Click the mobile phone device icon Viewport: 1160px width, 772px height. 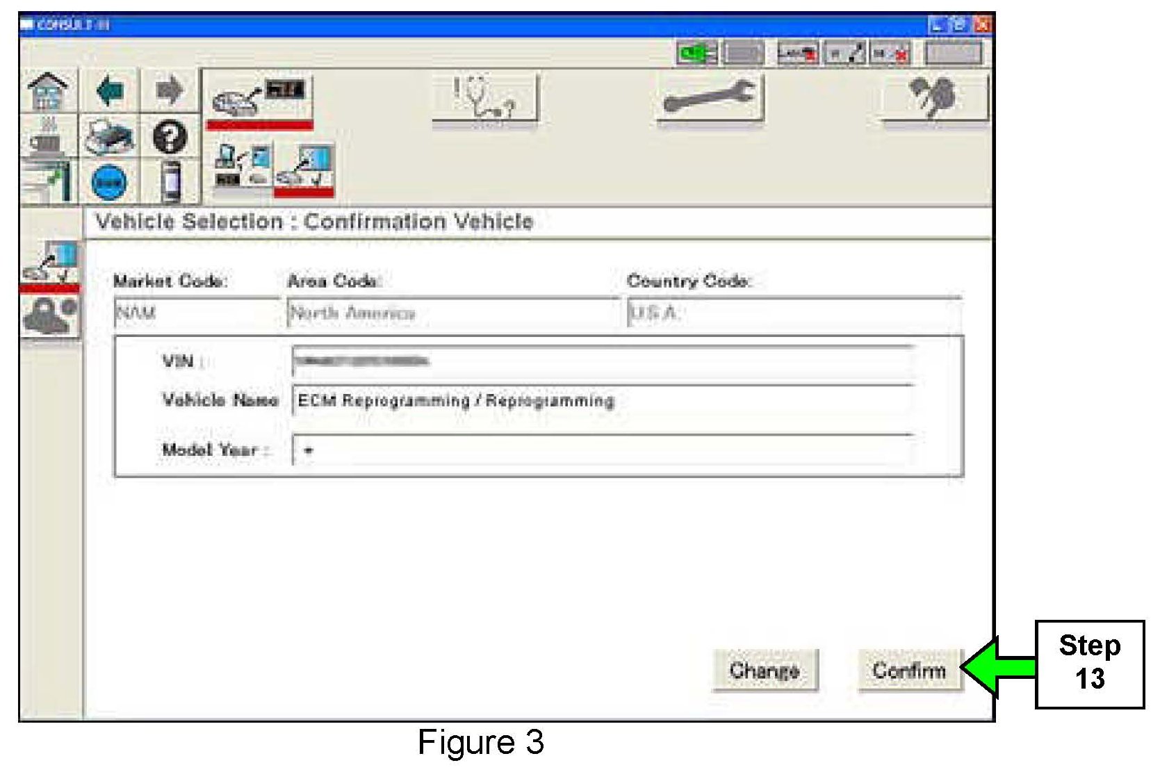(x=170, y=181)
